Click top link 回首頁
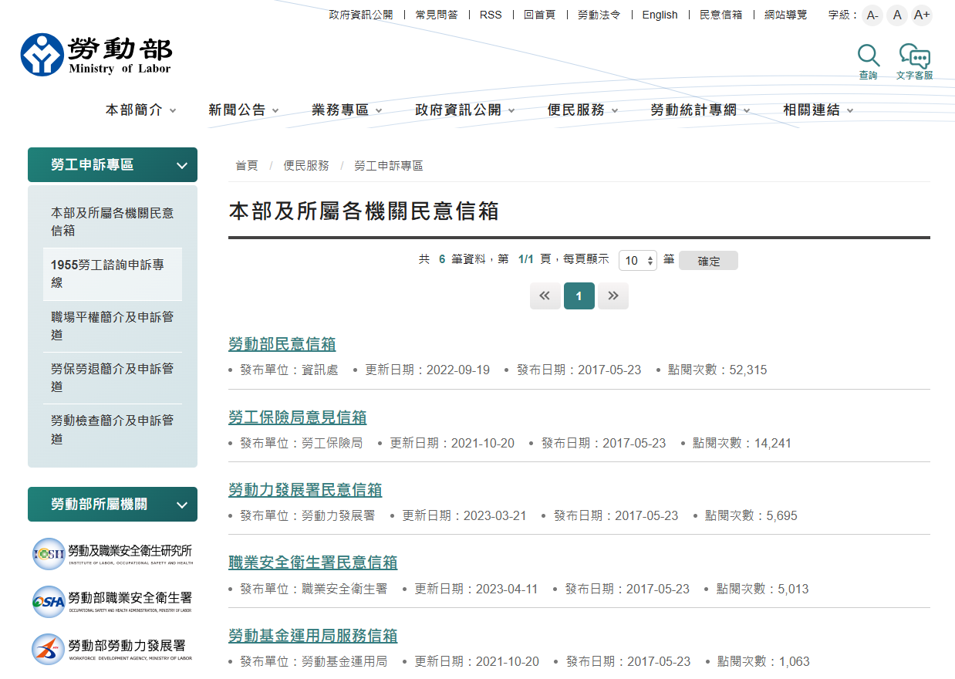 pos(539,15)
